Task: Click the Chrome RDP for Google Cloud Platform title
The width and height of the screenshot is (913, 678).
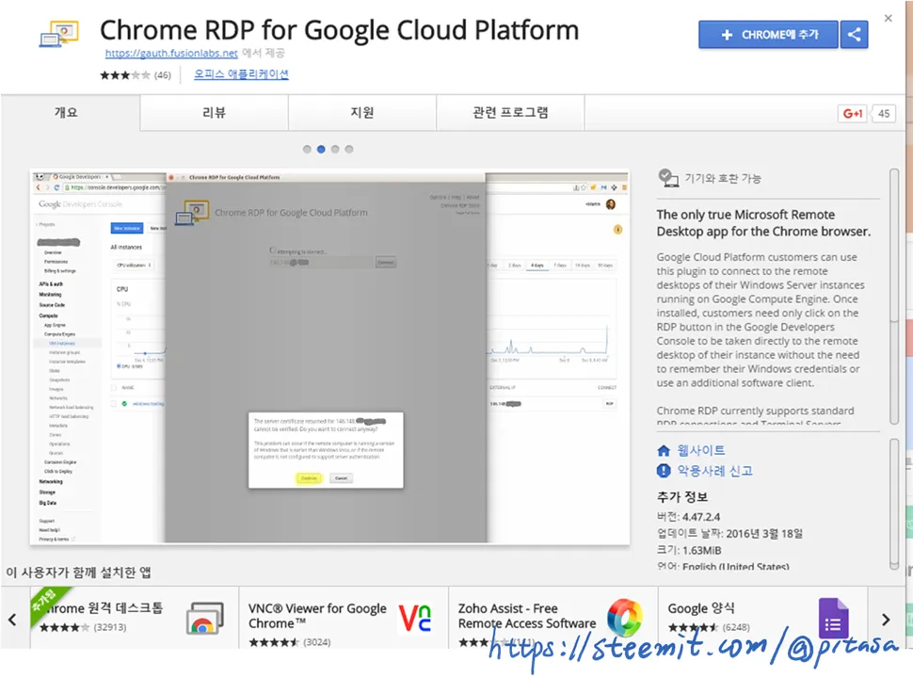Action: [340, 30]
